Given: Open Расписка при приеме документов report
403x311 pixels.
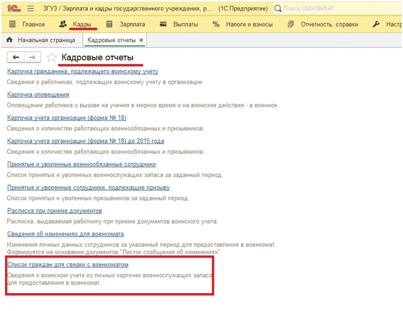Looking at the screenshot, I should [x=54, y=211].
